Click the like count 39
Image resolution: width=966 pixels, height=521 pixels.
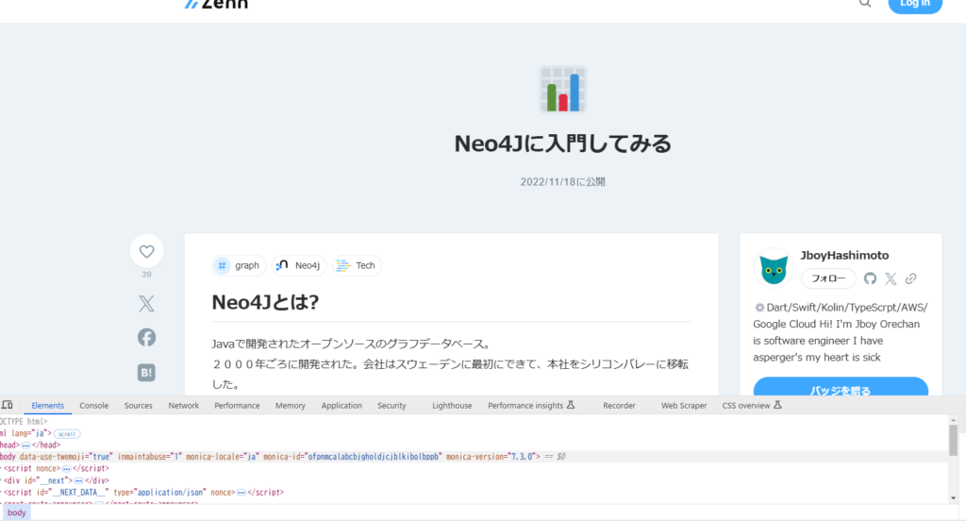tap(146, 275)
